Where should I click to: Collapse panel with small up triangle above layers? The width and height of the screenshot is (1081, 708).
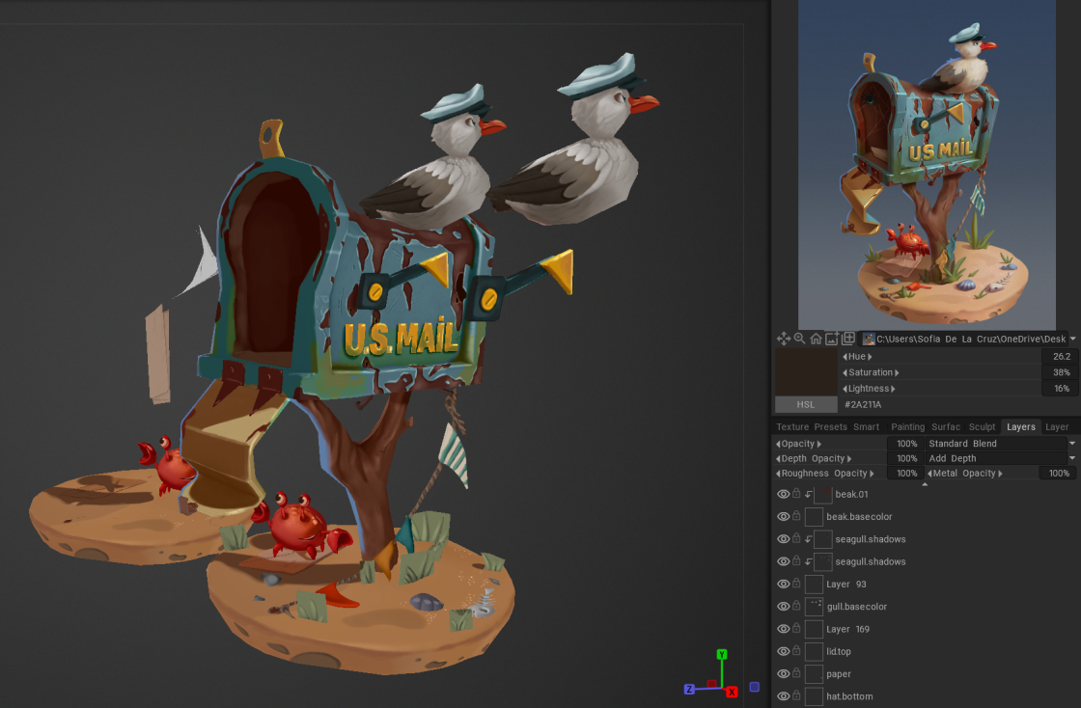pyautogui.click(x=925, y=484)
